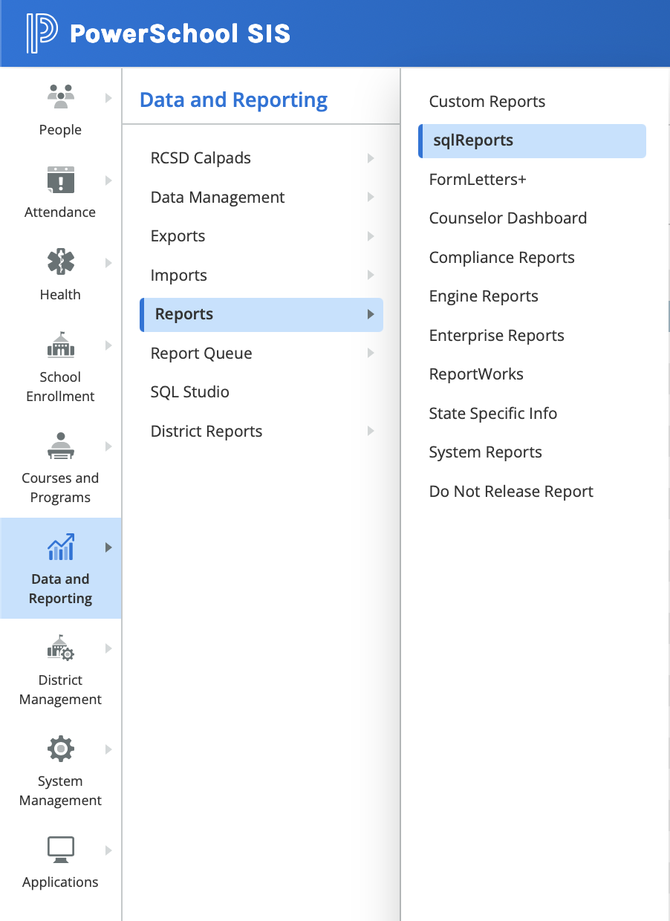Click the PowerSchool logo icon

(42, 33)
